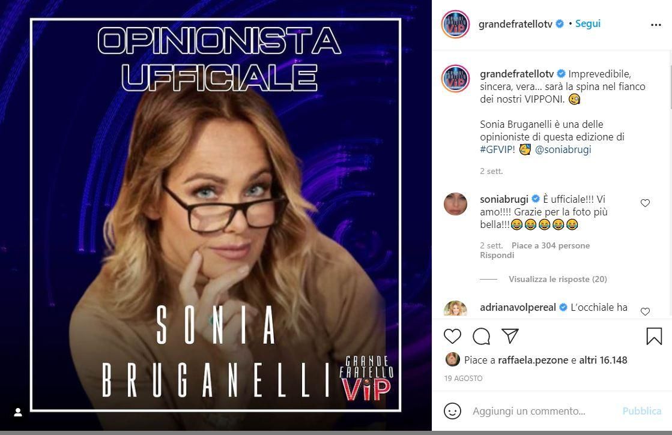This screenshot has width=672, height=435.
Task: Open the three-dot more options menu
Action: pyautogui.click(x=656, y=25)
